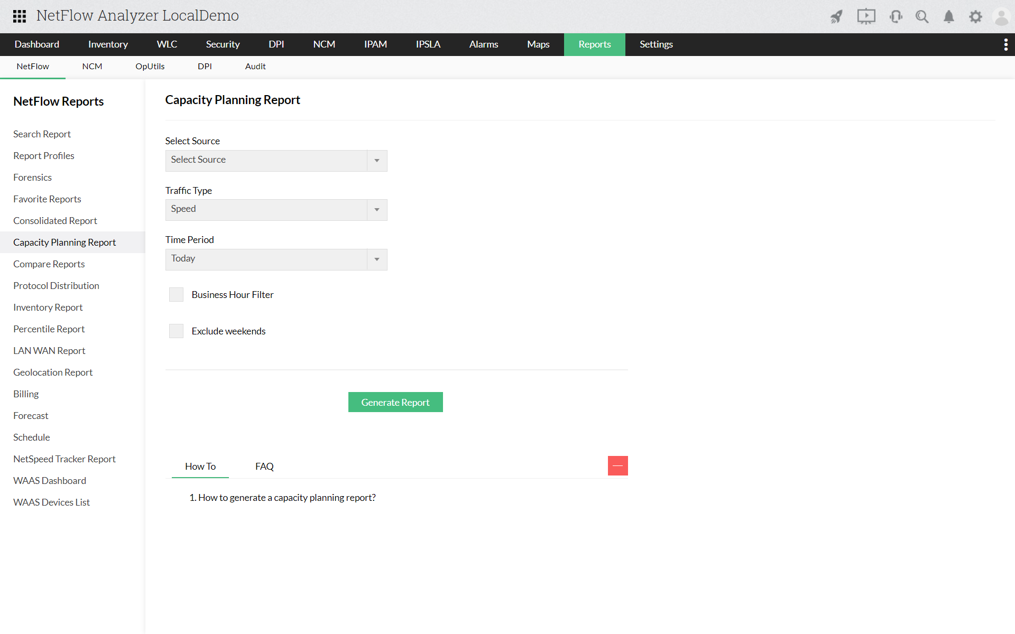Enable the Business Hour Filter checkbox
1015x634 pixels.
(176, 294)
